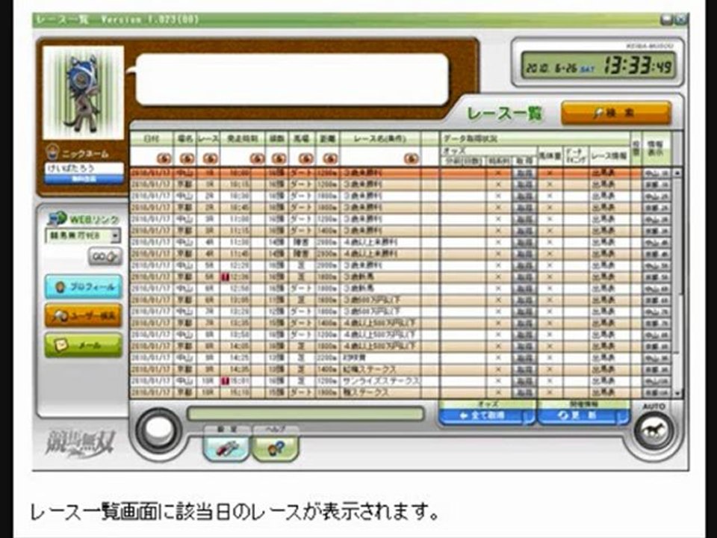Click the green status bar field
Viewport: 717px width, 538px height.
click(x=305, y=414)
